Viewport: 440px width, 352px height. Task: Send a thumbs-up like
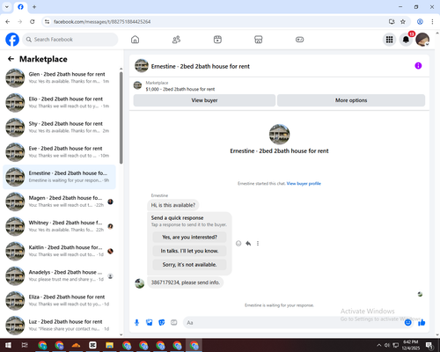(422, 323)
